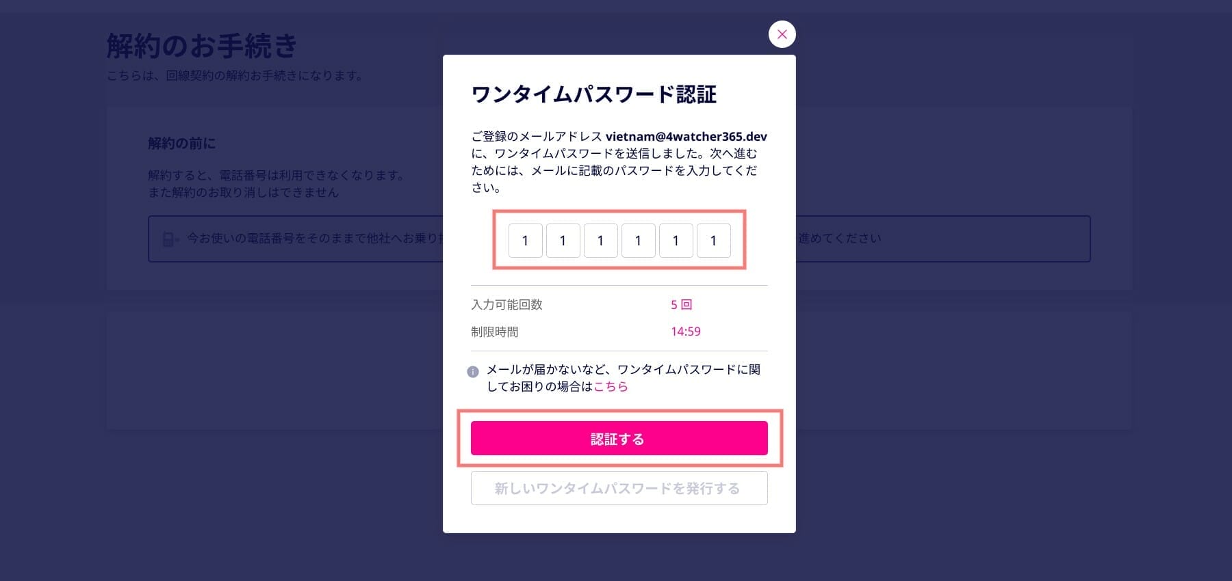This screenshot has height=581, width=1232.
Task: Click the 制限時間 label
Action: [495, 332]
